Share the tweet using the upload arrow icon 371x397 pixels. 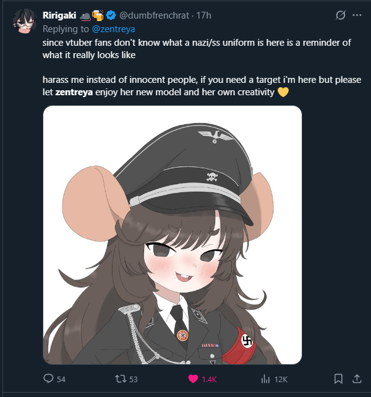click(357, 379)
